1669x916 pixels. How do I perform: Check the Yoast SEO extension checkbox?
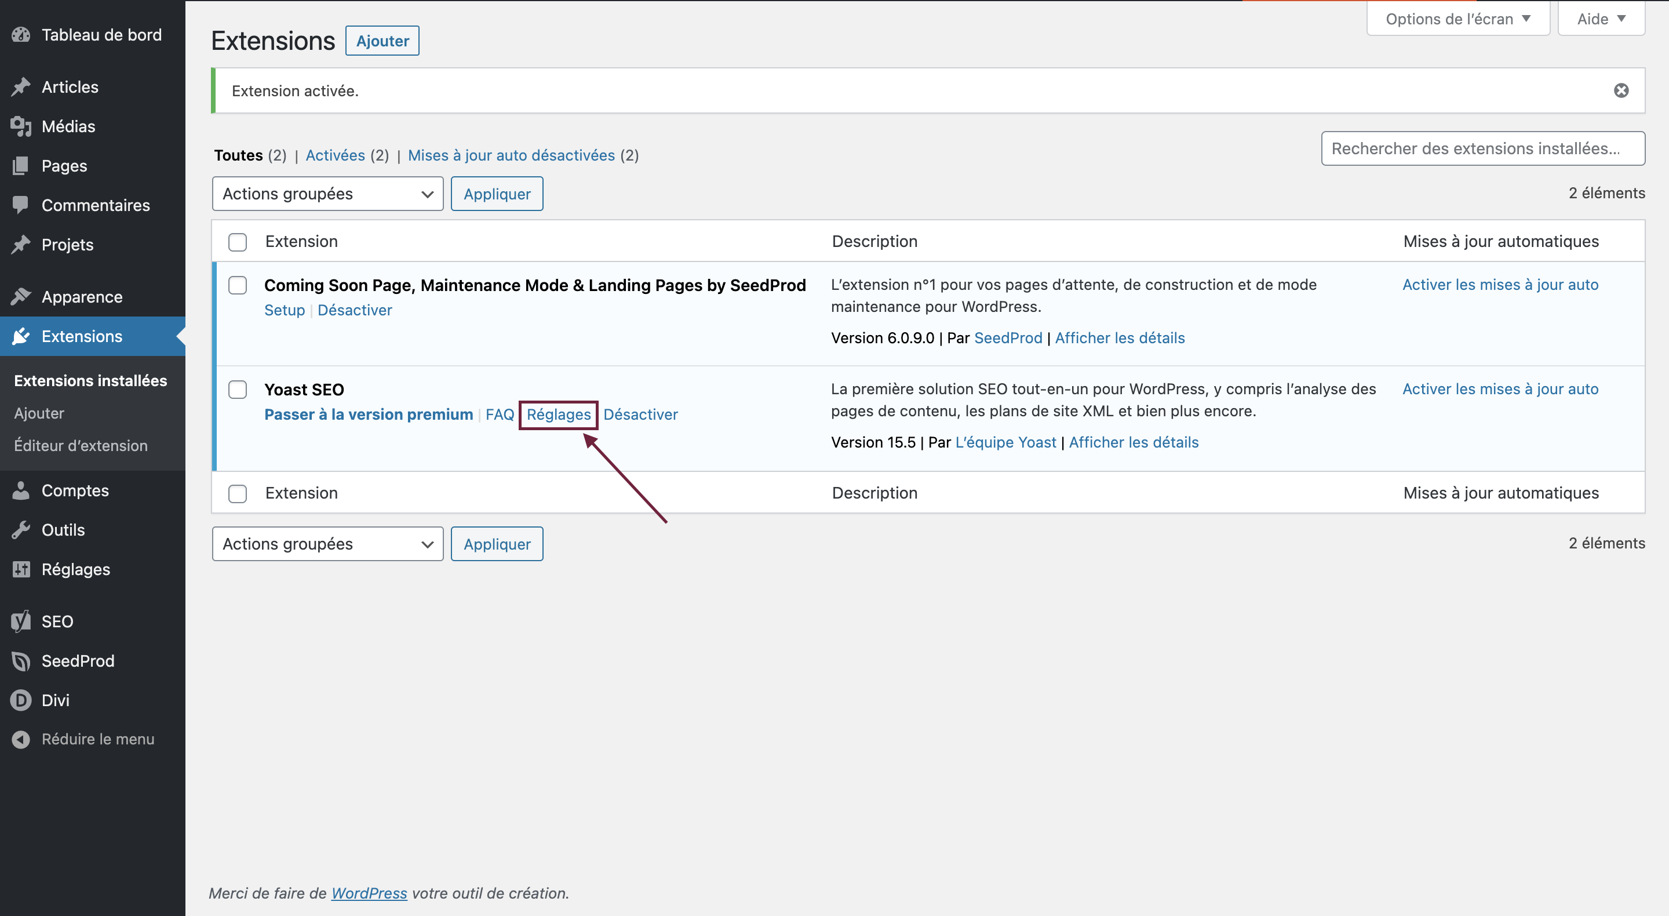tap(238, 390)
